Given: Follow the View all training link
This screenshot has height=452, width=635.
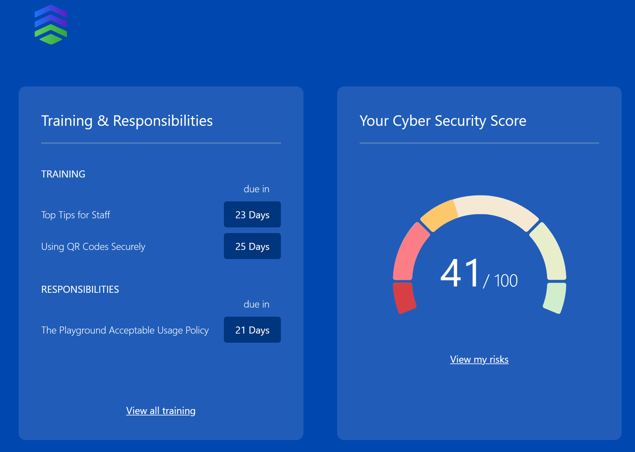Looking at the screenshot, I should 161,411.
